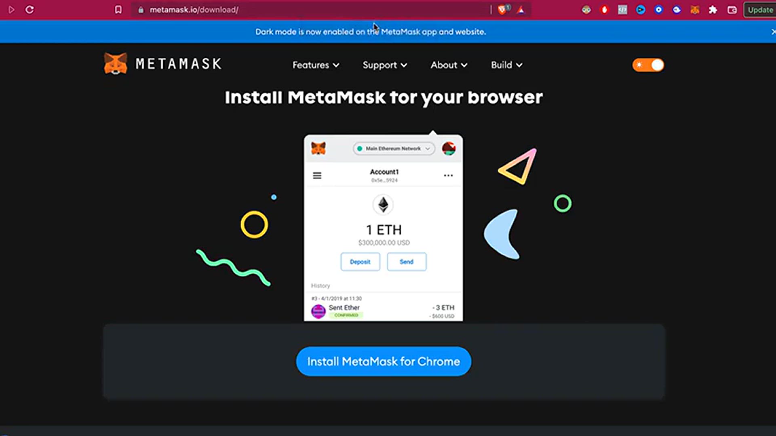Click the Update browser button
Viewport: 776px width, 436px height.
[x=760, y=10]
